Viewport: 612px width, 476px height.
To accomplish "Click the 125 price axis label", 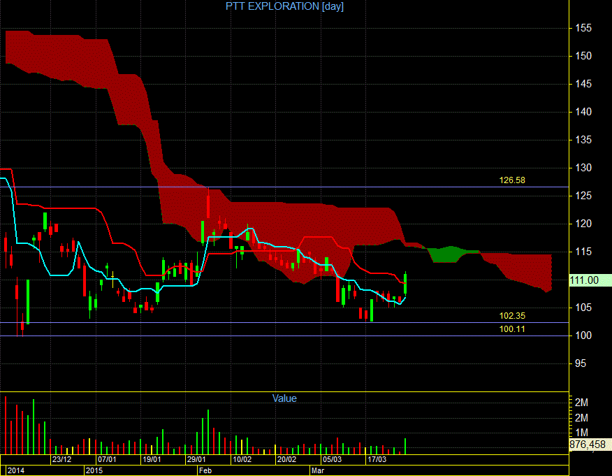I will pyautogui.click(x=583, y=196).
